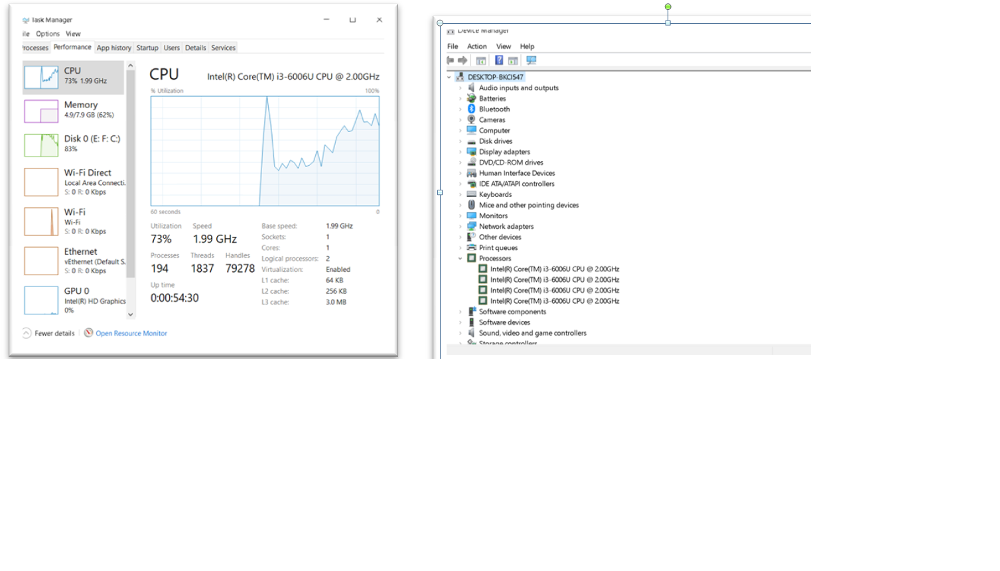
Task: Select the Software devices tree item
Action: (x=504, y=322)
